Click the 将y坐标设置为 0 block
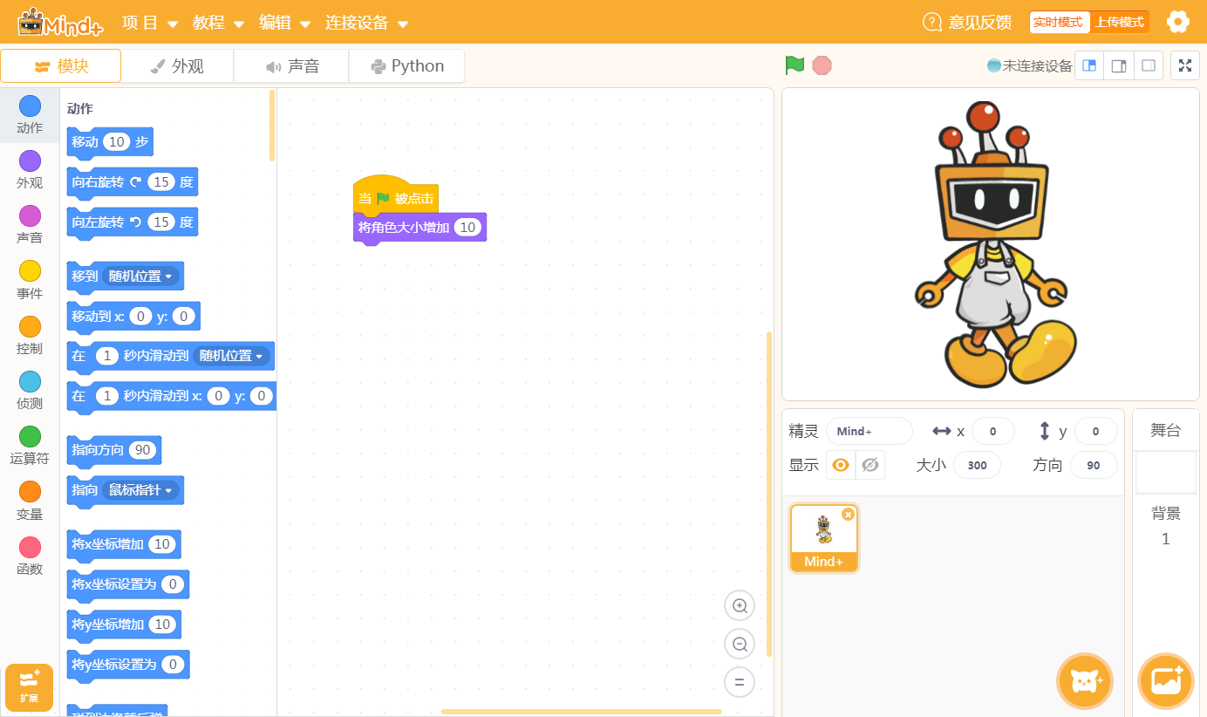 pos(128,666)
